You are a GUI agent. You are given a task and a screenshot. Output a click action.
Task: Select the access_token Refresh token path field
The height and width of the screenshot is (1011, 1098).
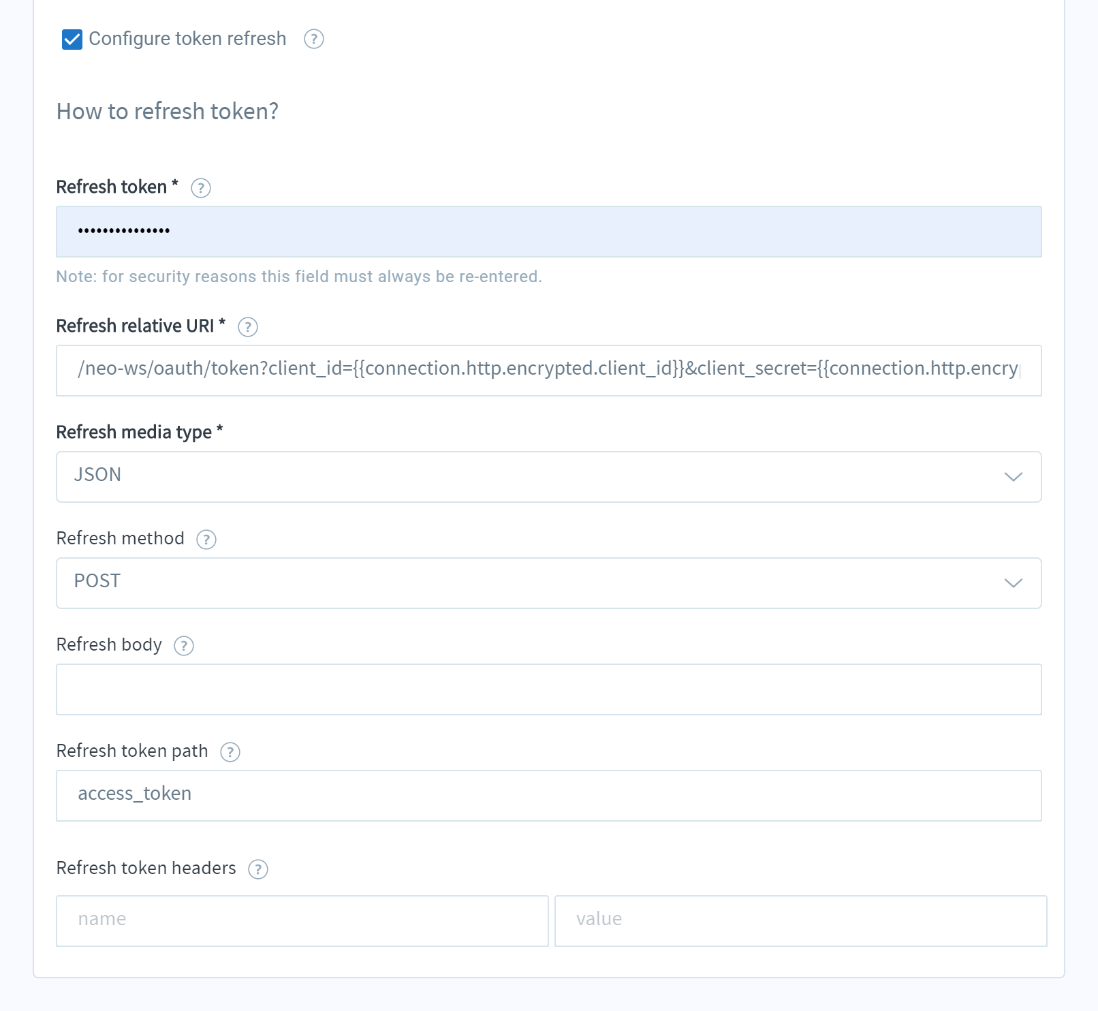pyautogui.click(x=548, y=796)
